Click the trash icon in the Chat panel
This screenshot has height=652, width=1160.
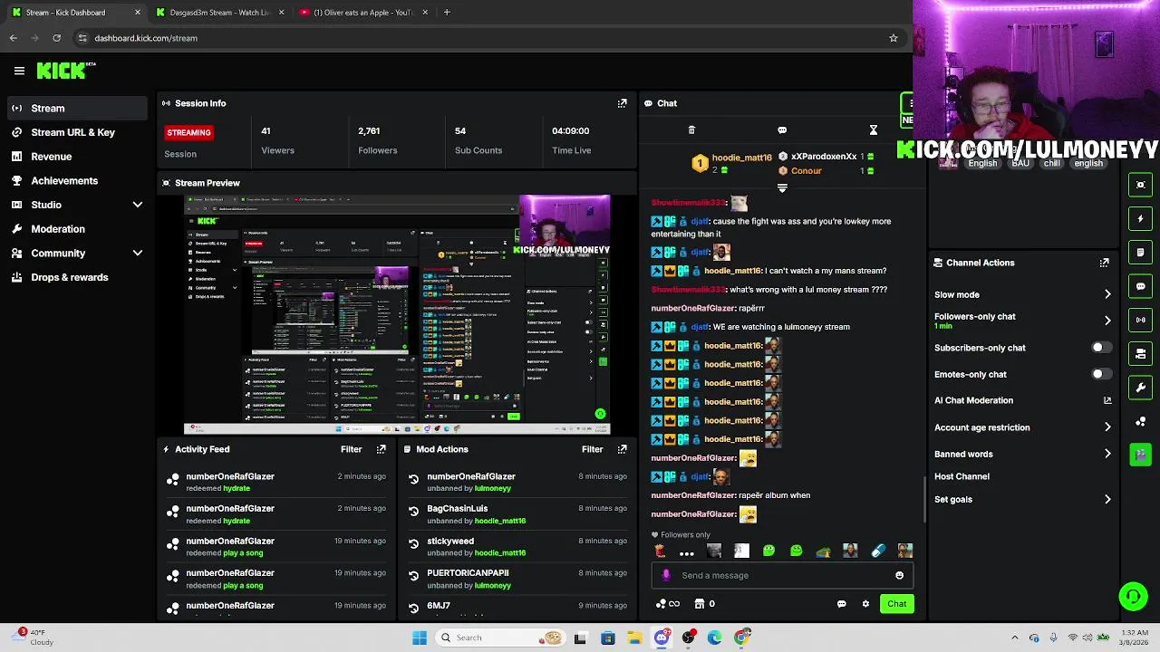point(691,130)
